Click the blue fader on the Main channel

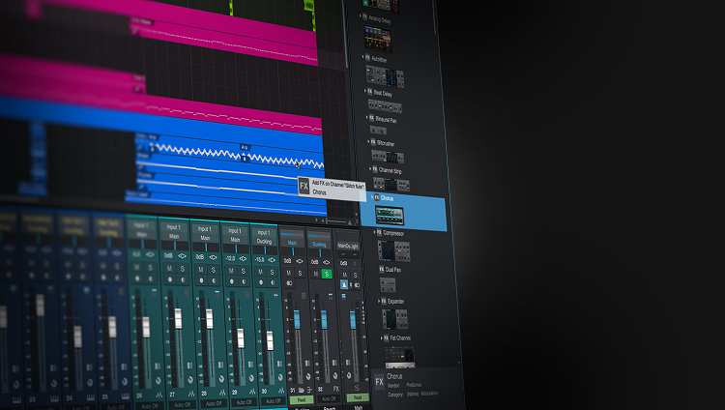353,320
